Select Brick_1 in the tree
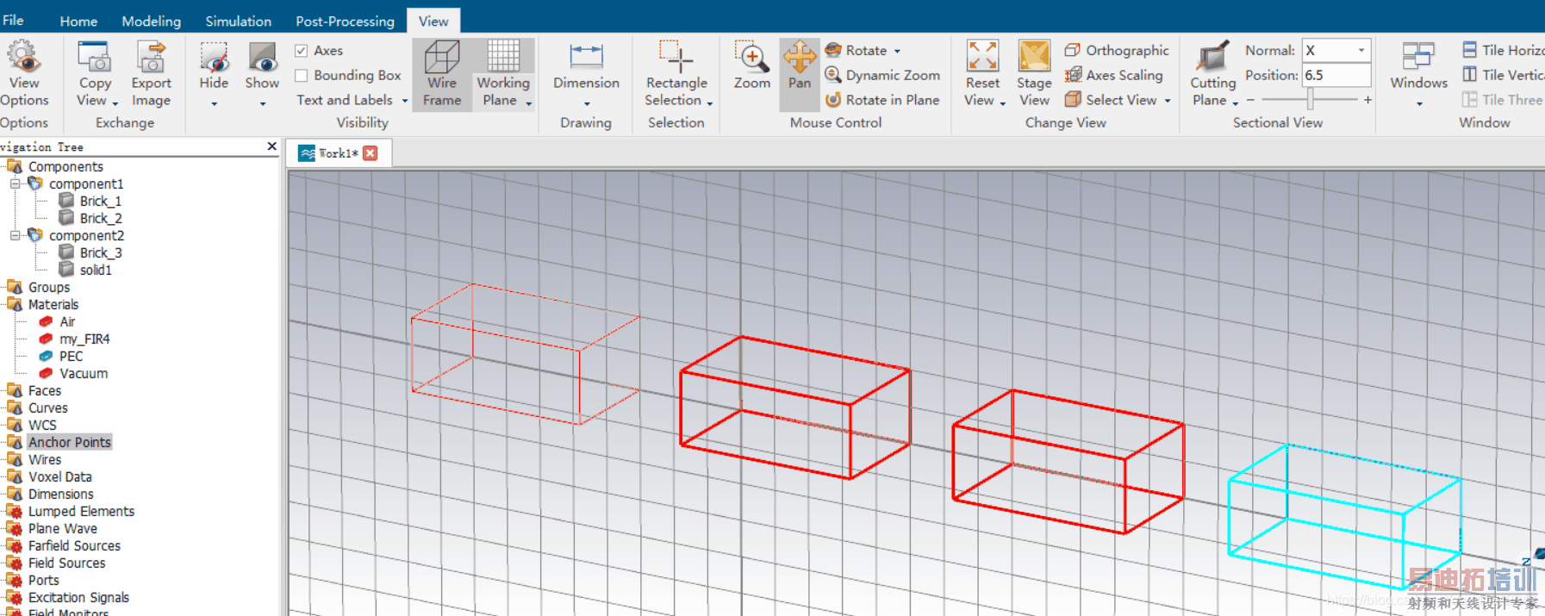 coord(100,201)
